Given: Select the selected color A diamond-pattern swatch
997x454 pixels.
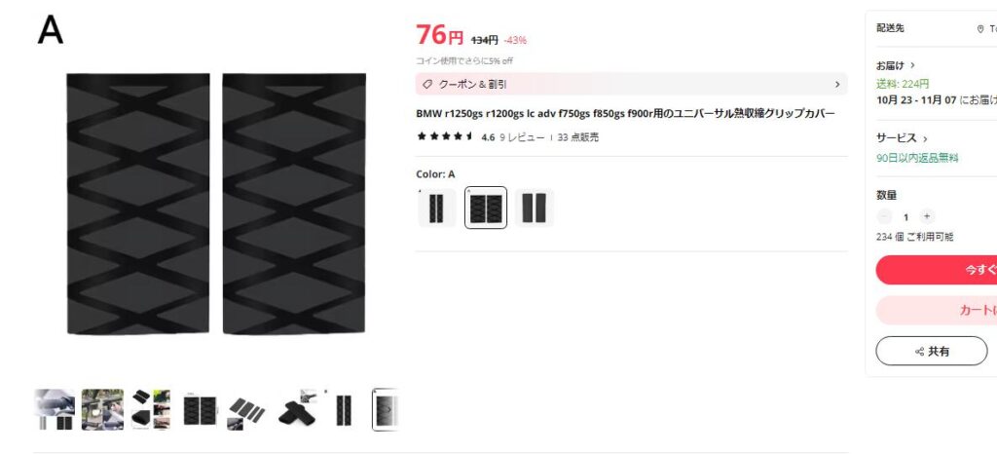Looking at the screenshot, I should pos(486,208).
